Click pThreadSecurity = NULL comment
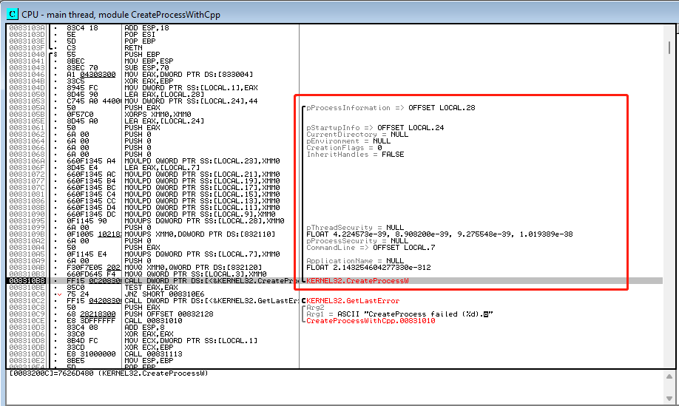Image resolution: width=679 pixels, height=406 pixels. pyautogui.click(x=355, y=228)
